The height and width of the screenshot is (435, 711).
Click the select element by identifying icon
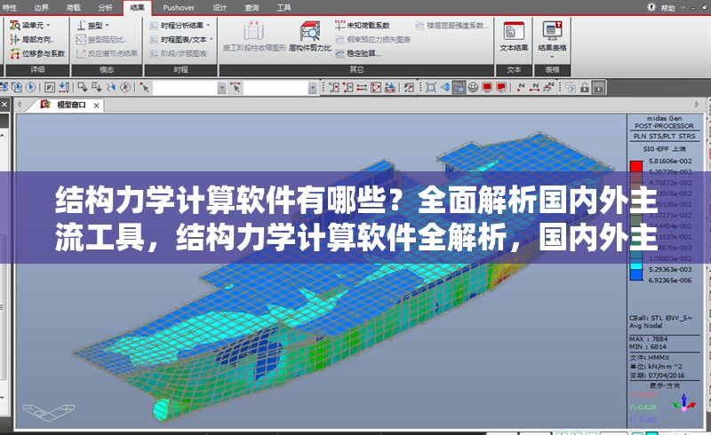pyautogui.click(x=236, y=87)
